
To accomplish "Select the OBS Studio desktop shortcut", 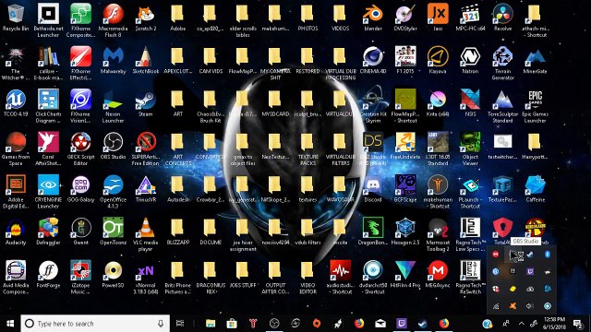I will tap(113, 146).
